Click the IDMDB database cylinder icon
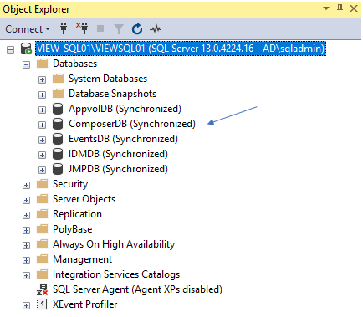Screen dimensions: 363x317 point(58,154)
